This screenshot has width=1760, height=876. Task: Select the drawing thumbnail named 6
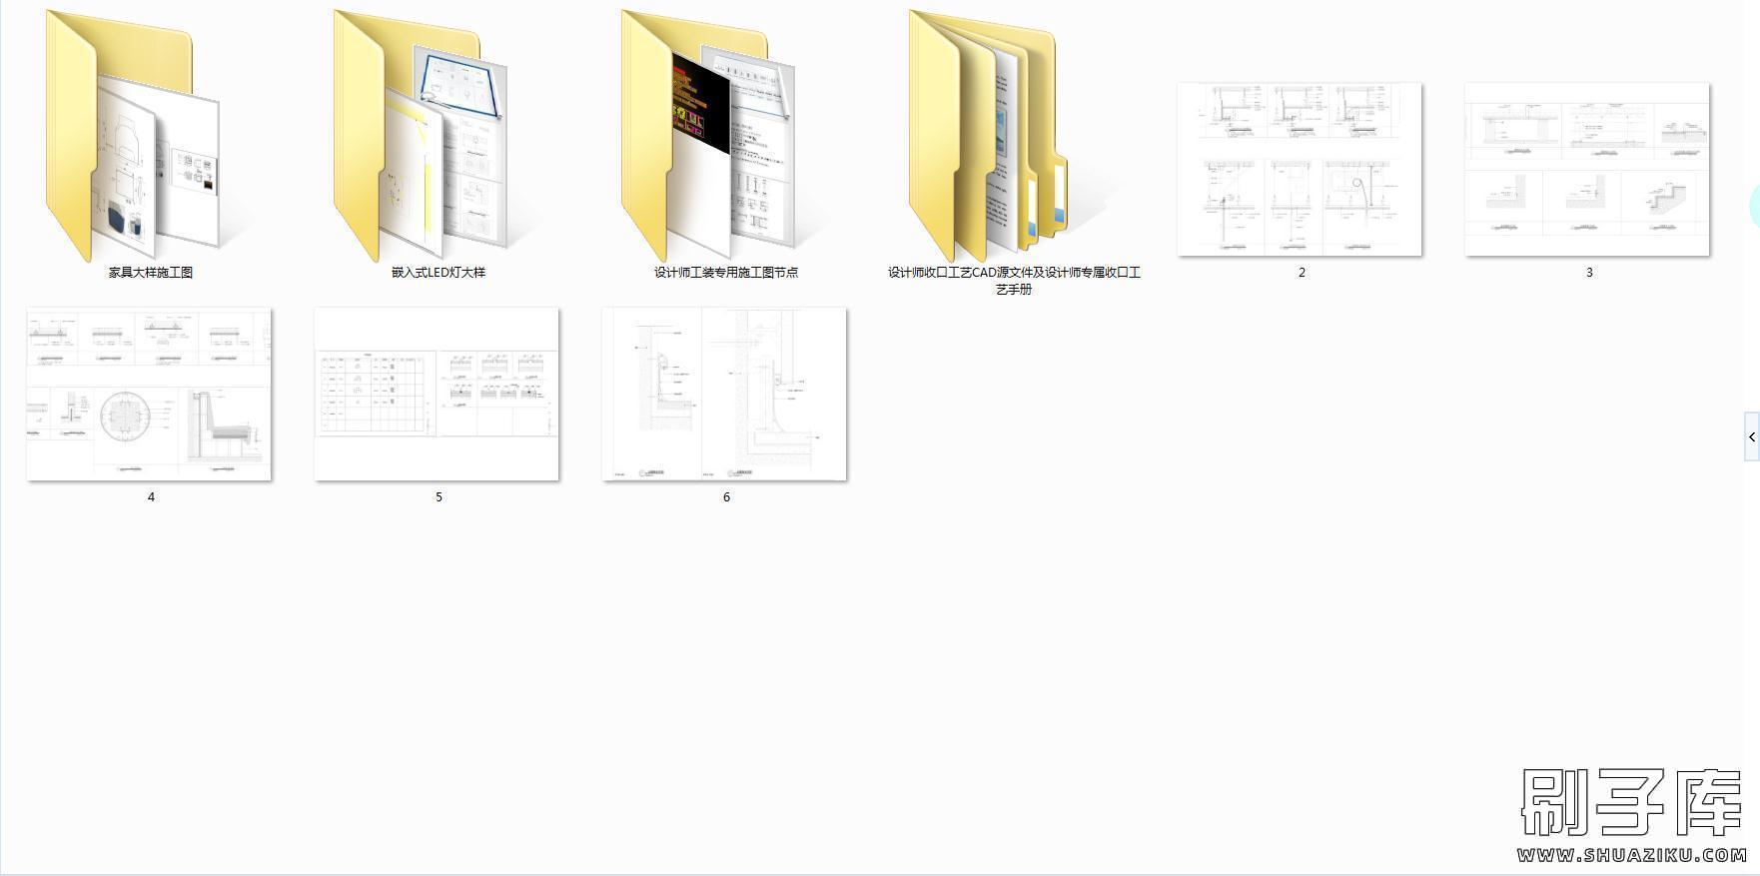pyautogui.click(x=724, y=394)
